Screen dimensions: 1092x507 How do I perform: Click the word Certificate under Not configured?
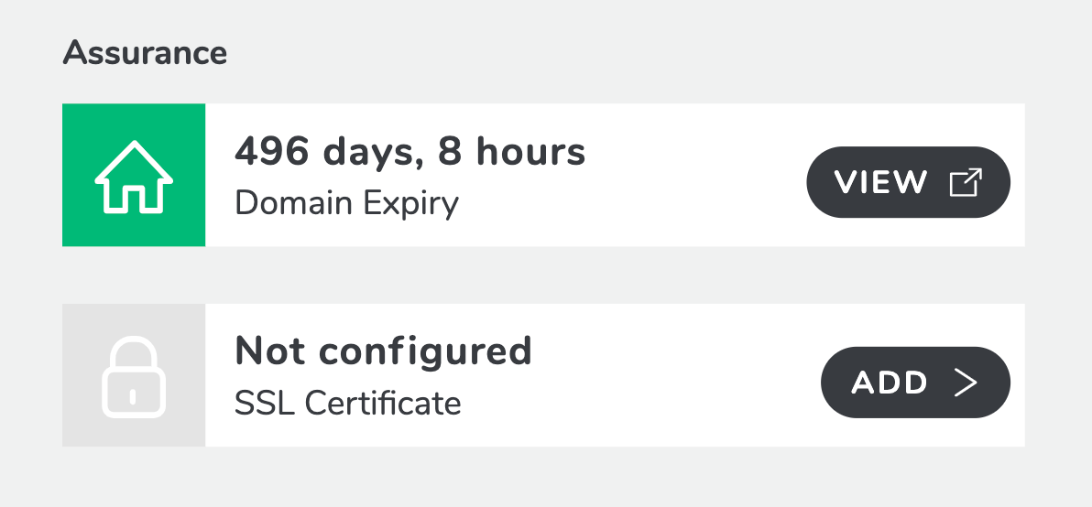(x=383, y=404)
